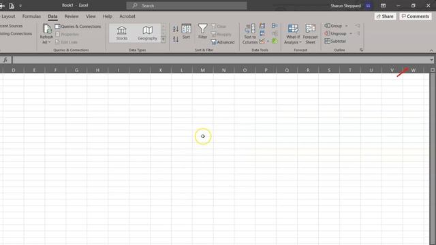The image size is (436, 245).
Task: Click Group button
Action: (333, 26)
